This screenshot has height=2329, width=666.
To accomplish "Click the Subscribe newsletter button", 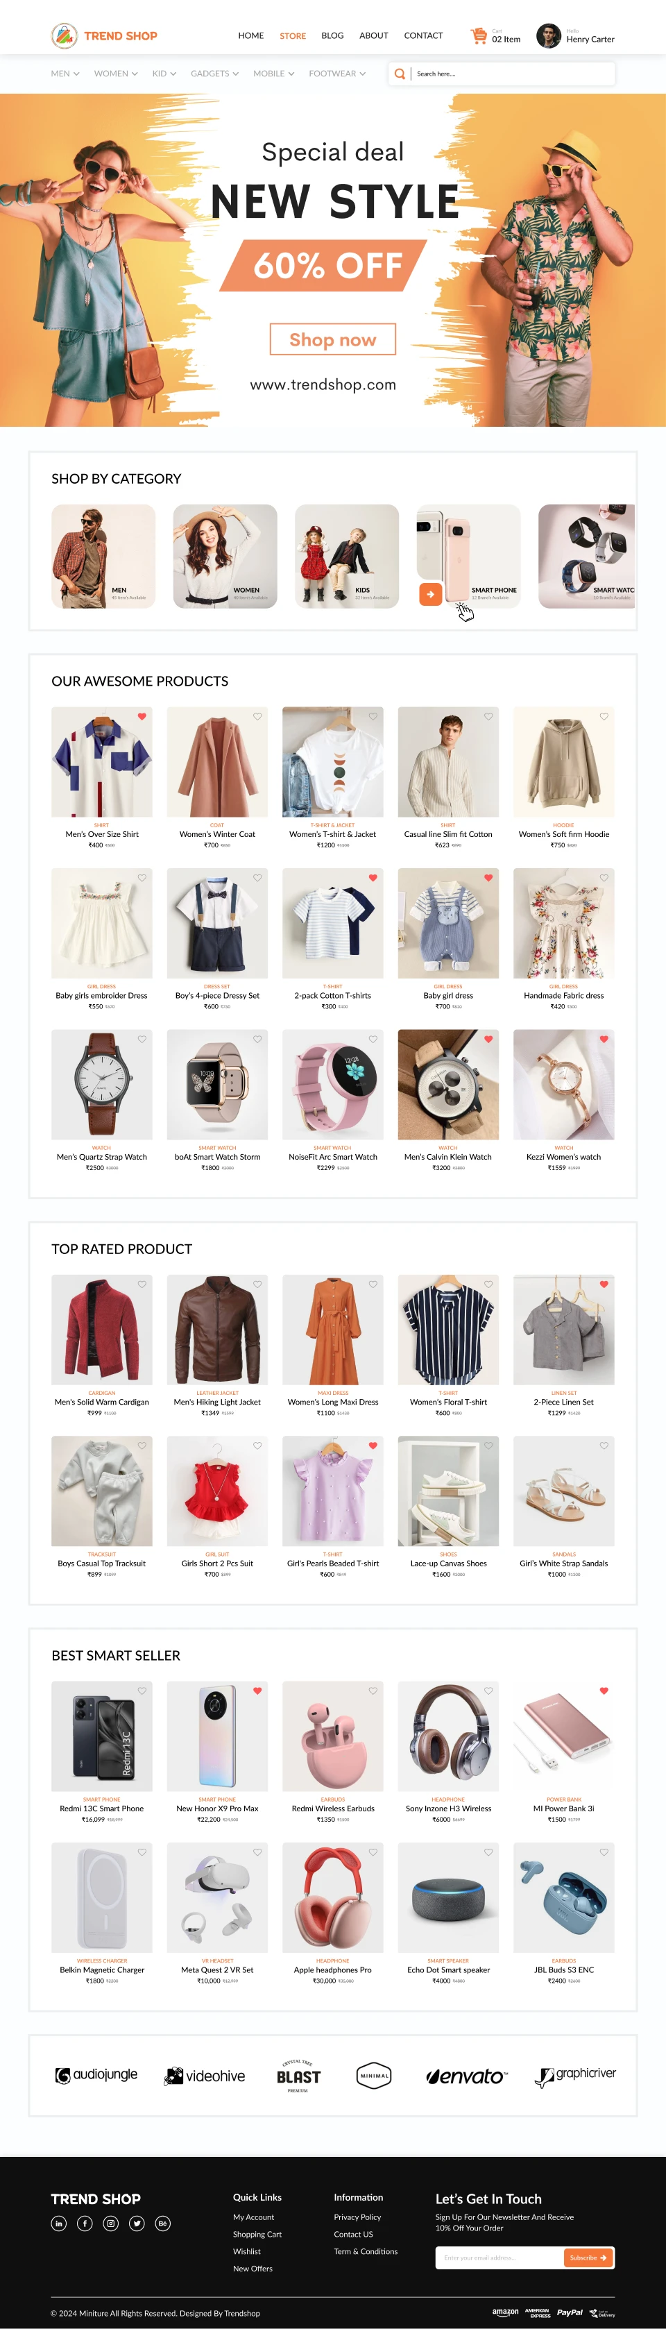I will 588,2258.
